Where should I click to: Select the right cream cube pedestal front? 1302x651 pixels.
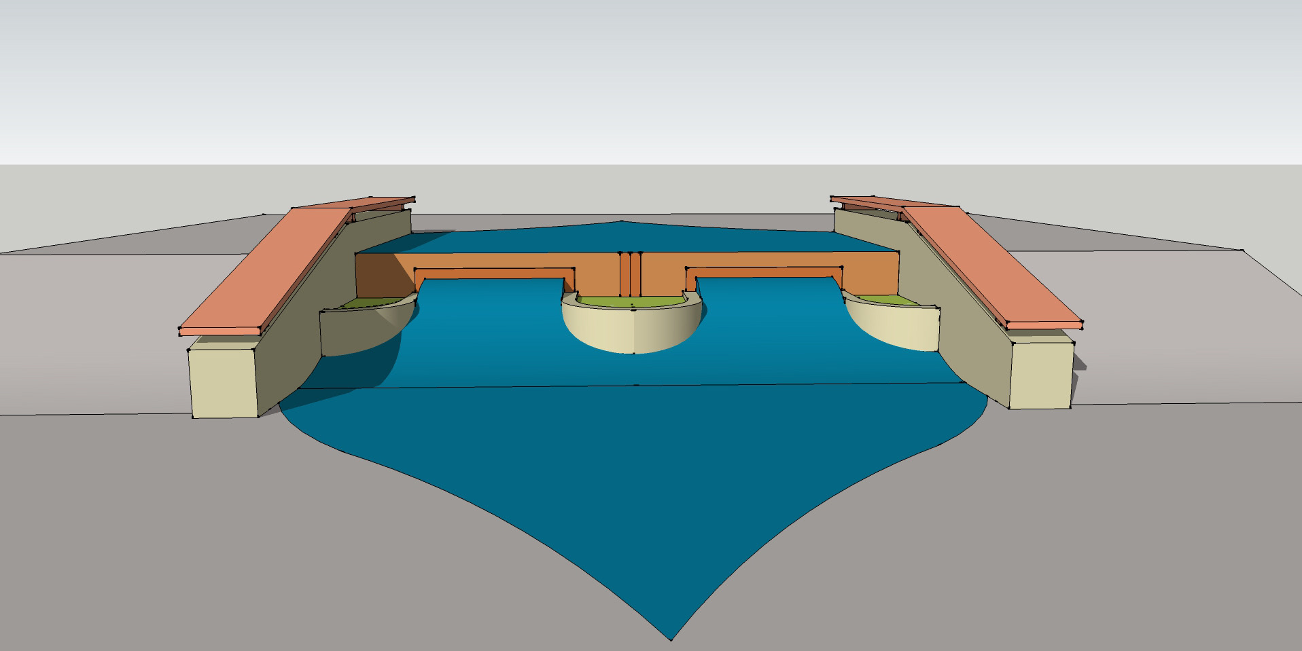[x=1040, y=375]
